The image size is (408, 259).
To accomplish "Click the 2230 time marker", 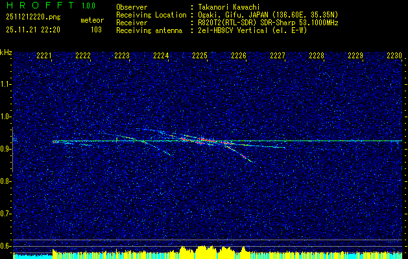I will (394, 56).
